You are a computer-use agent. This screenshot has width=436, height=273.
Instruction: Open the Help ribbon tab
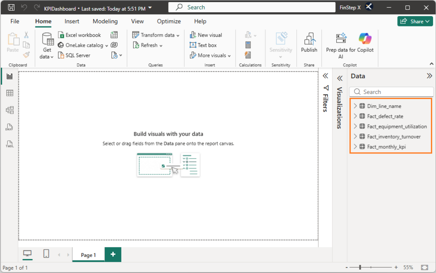(x=200, y=21)
